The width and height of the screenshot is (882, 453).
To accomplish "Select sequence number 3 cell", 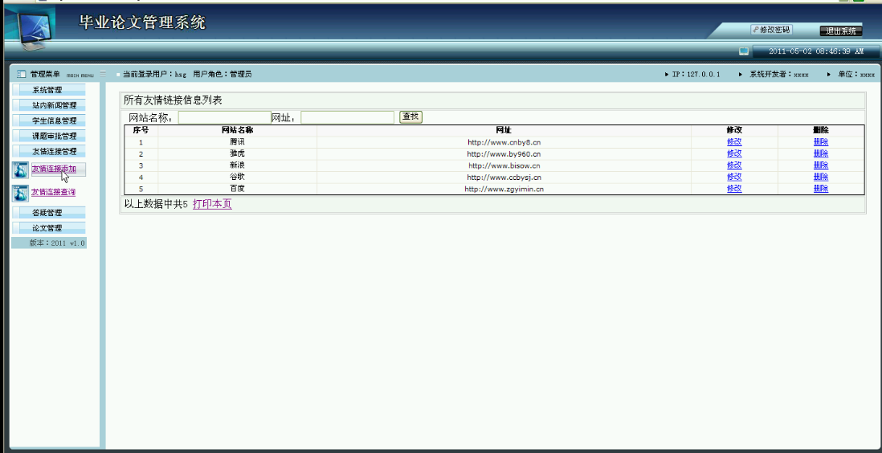I will [x=141, y=165].
